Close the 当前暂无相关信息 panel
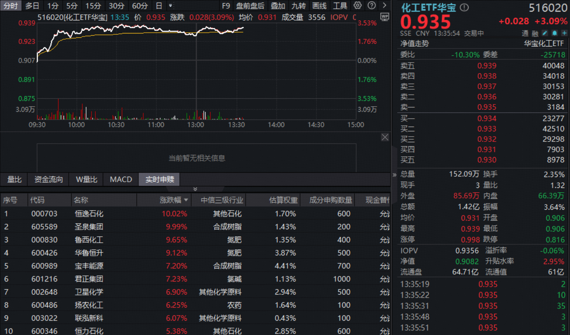The height and width of the screenshot is (335, 570). tap(385, 137)
